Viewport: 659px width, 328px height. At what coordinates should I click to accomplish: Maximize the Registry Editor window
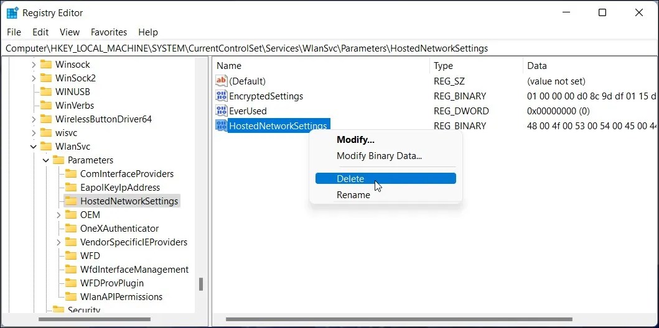(x=602, y=12)
